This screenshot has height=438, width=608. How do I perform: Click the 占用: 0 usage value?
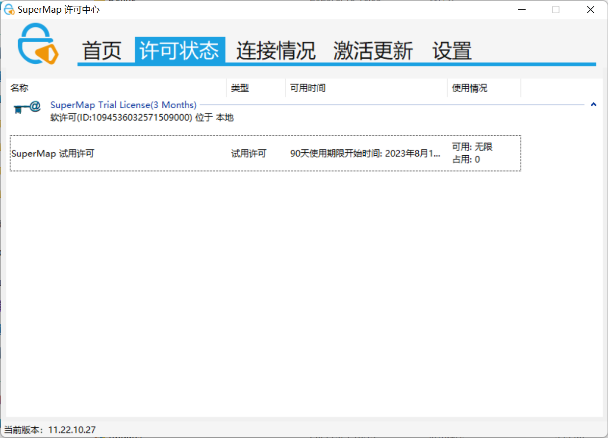coord(466,159)
